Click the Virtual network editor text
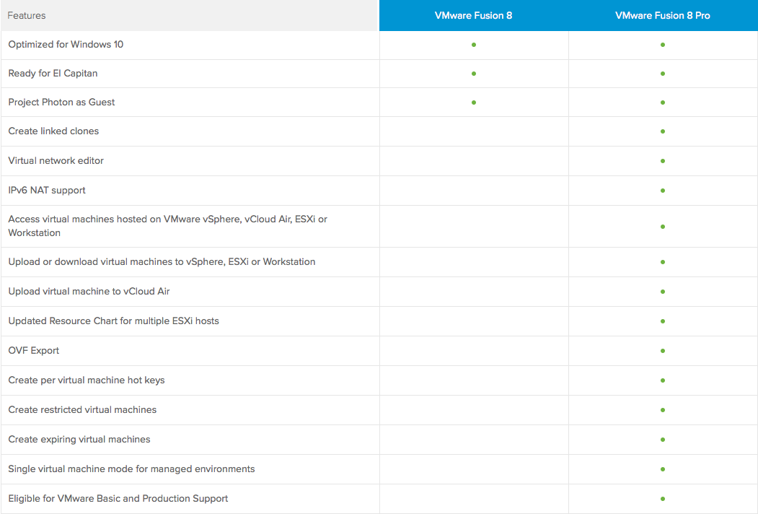 [x=56, y=161]
